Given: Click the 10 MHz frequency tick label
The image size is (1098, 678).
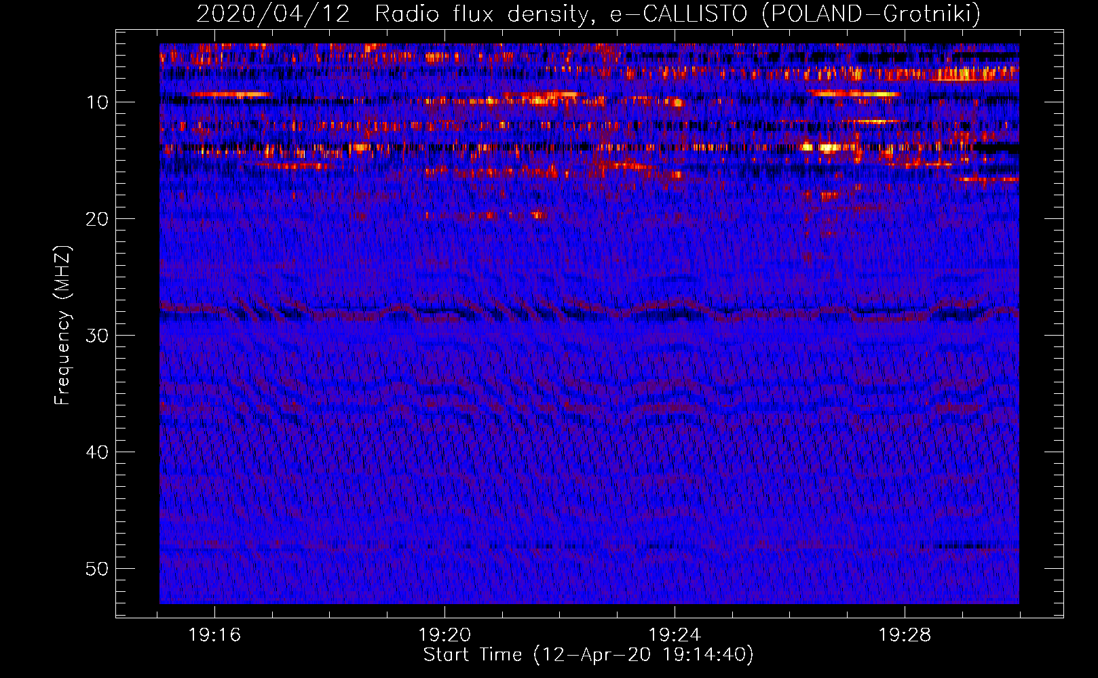Looking at the screenshot, I should coord(98,102).
